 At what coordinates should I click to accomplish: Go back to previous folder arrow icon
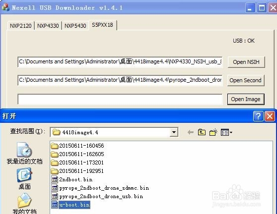(191, 132)
